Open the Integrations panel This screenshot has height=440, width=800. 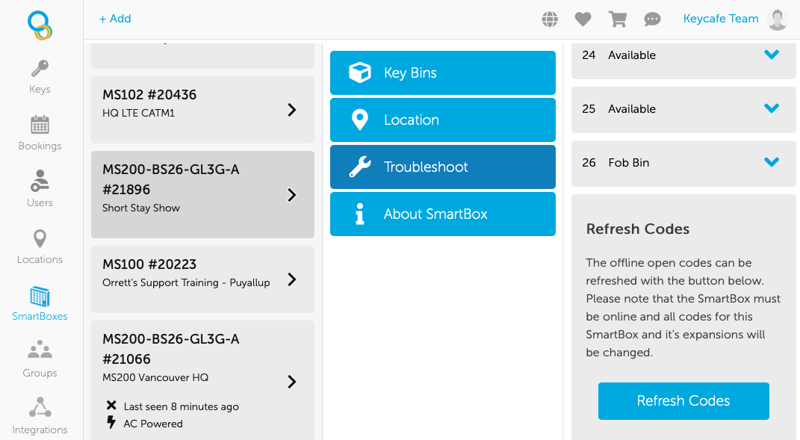(39, 415)
